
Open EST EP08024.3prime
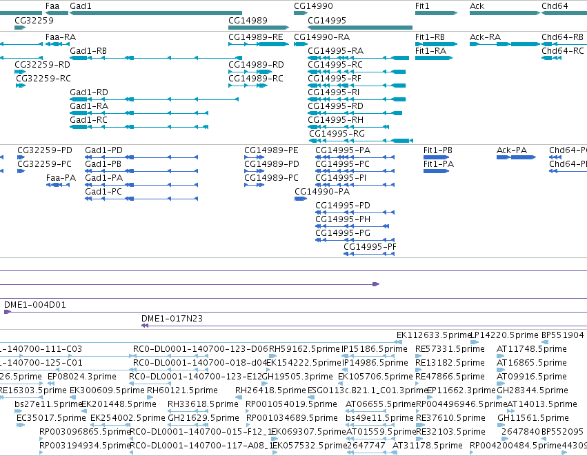pyautogui.click(x=82, y=377)
